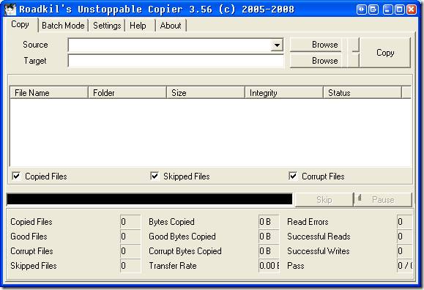This screenshot has width=424, height=290.
Task: Click the cat application icon in title bar
Action: (10, 10)
